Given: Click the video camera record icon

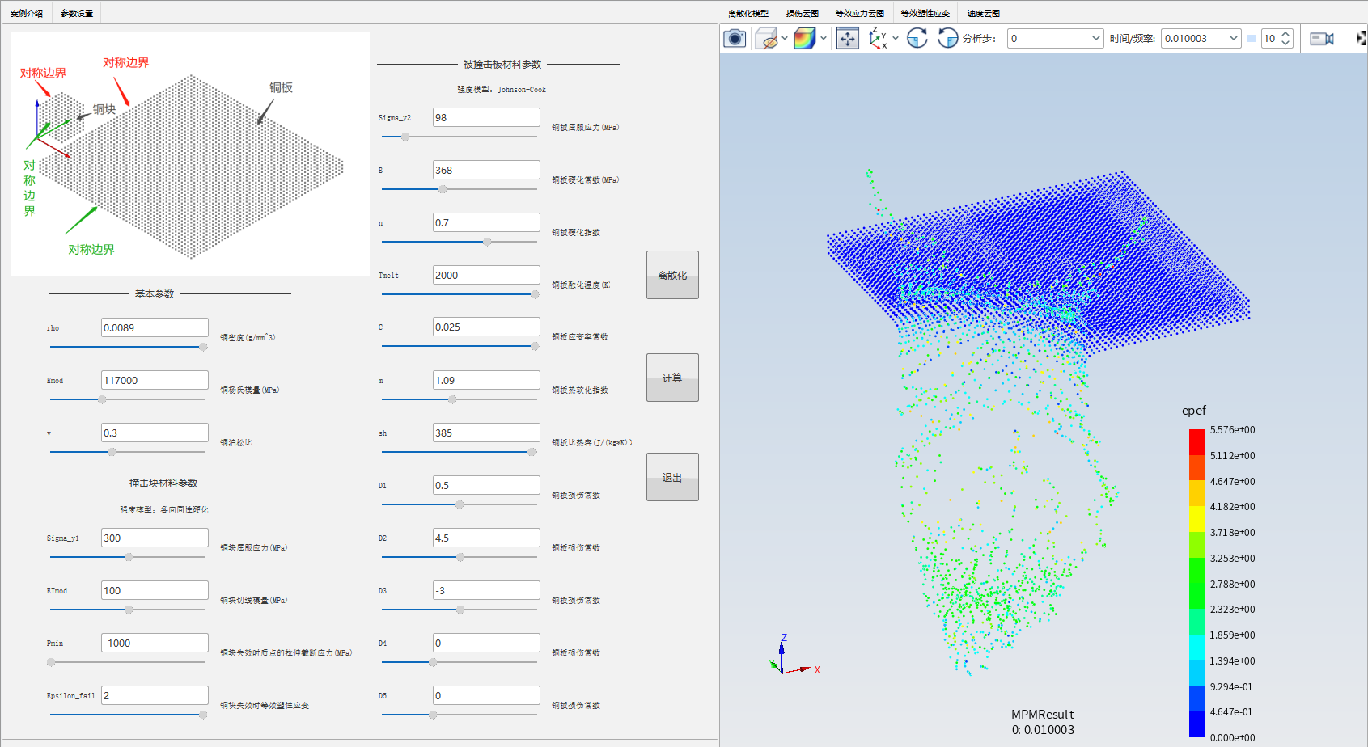Looking at the screenshot, I should tap(1322, 38).
